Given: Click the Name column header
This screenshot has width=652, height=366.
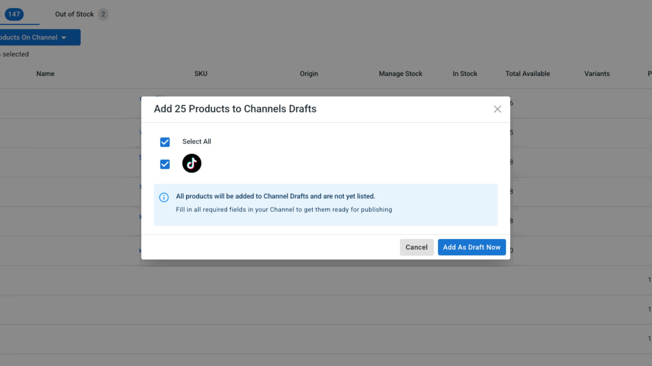Looking at the screenshot, I should (46, 74).
